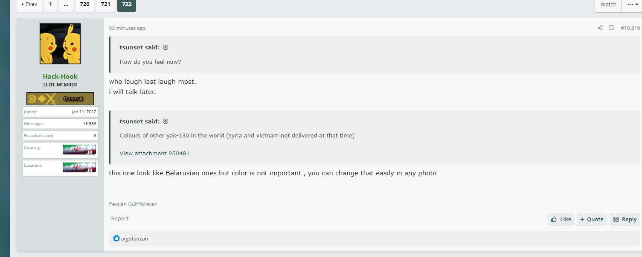This screenshot has width=642, height=257.
Task: Click the Iran flag next to Country
Action: point(79,149)
